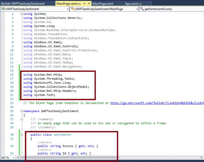Click the MainPage class icon in navigation bar

[x=73, y=9]
